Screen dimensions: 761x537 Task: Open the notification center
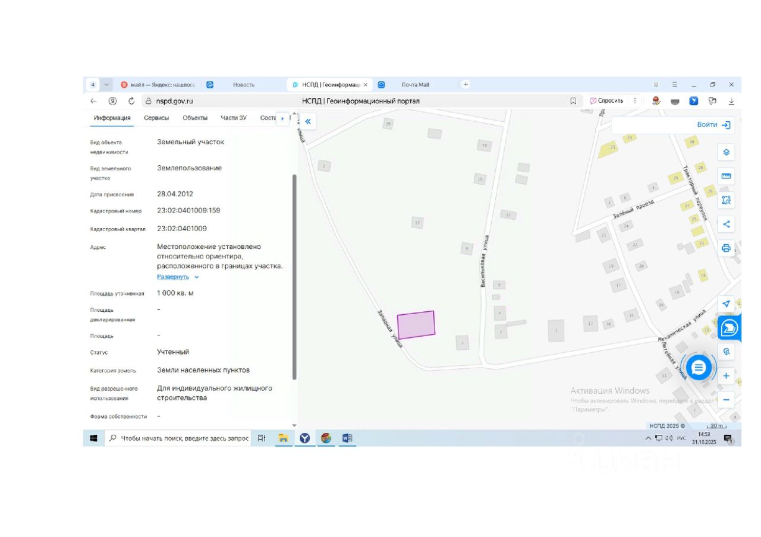(728, 438)
